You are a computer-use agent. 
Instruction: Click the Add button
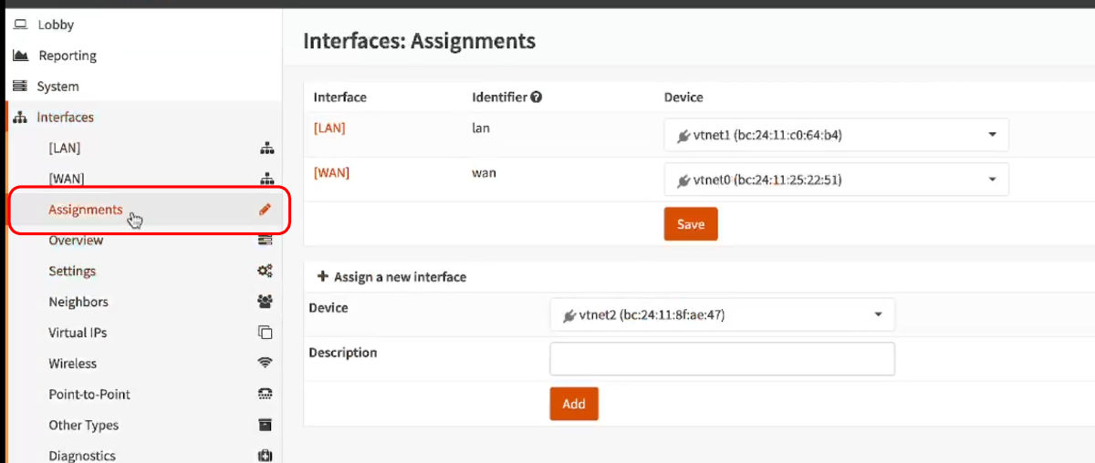(574, 404)
